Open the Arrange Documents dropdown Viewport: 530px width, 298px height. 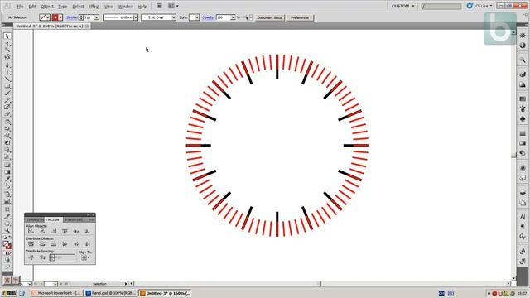coord(173,6)
